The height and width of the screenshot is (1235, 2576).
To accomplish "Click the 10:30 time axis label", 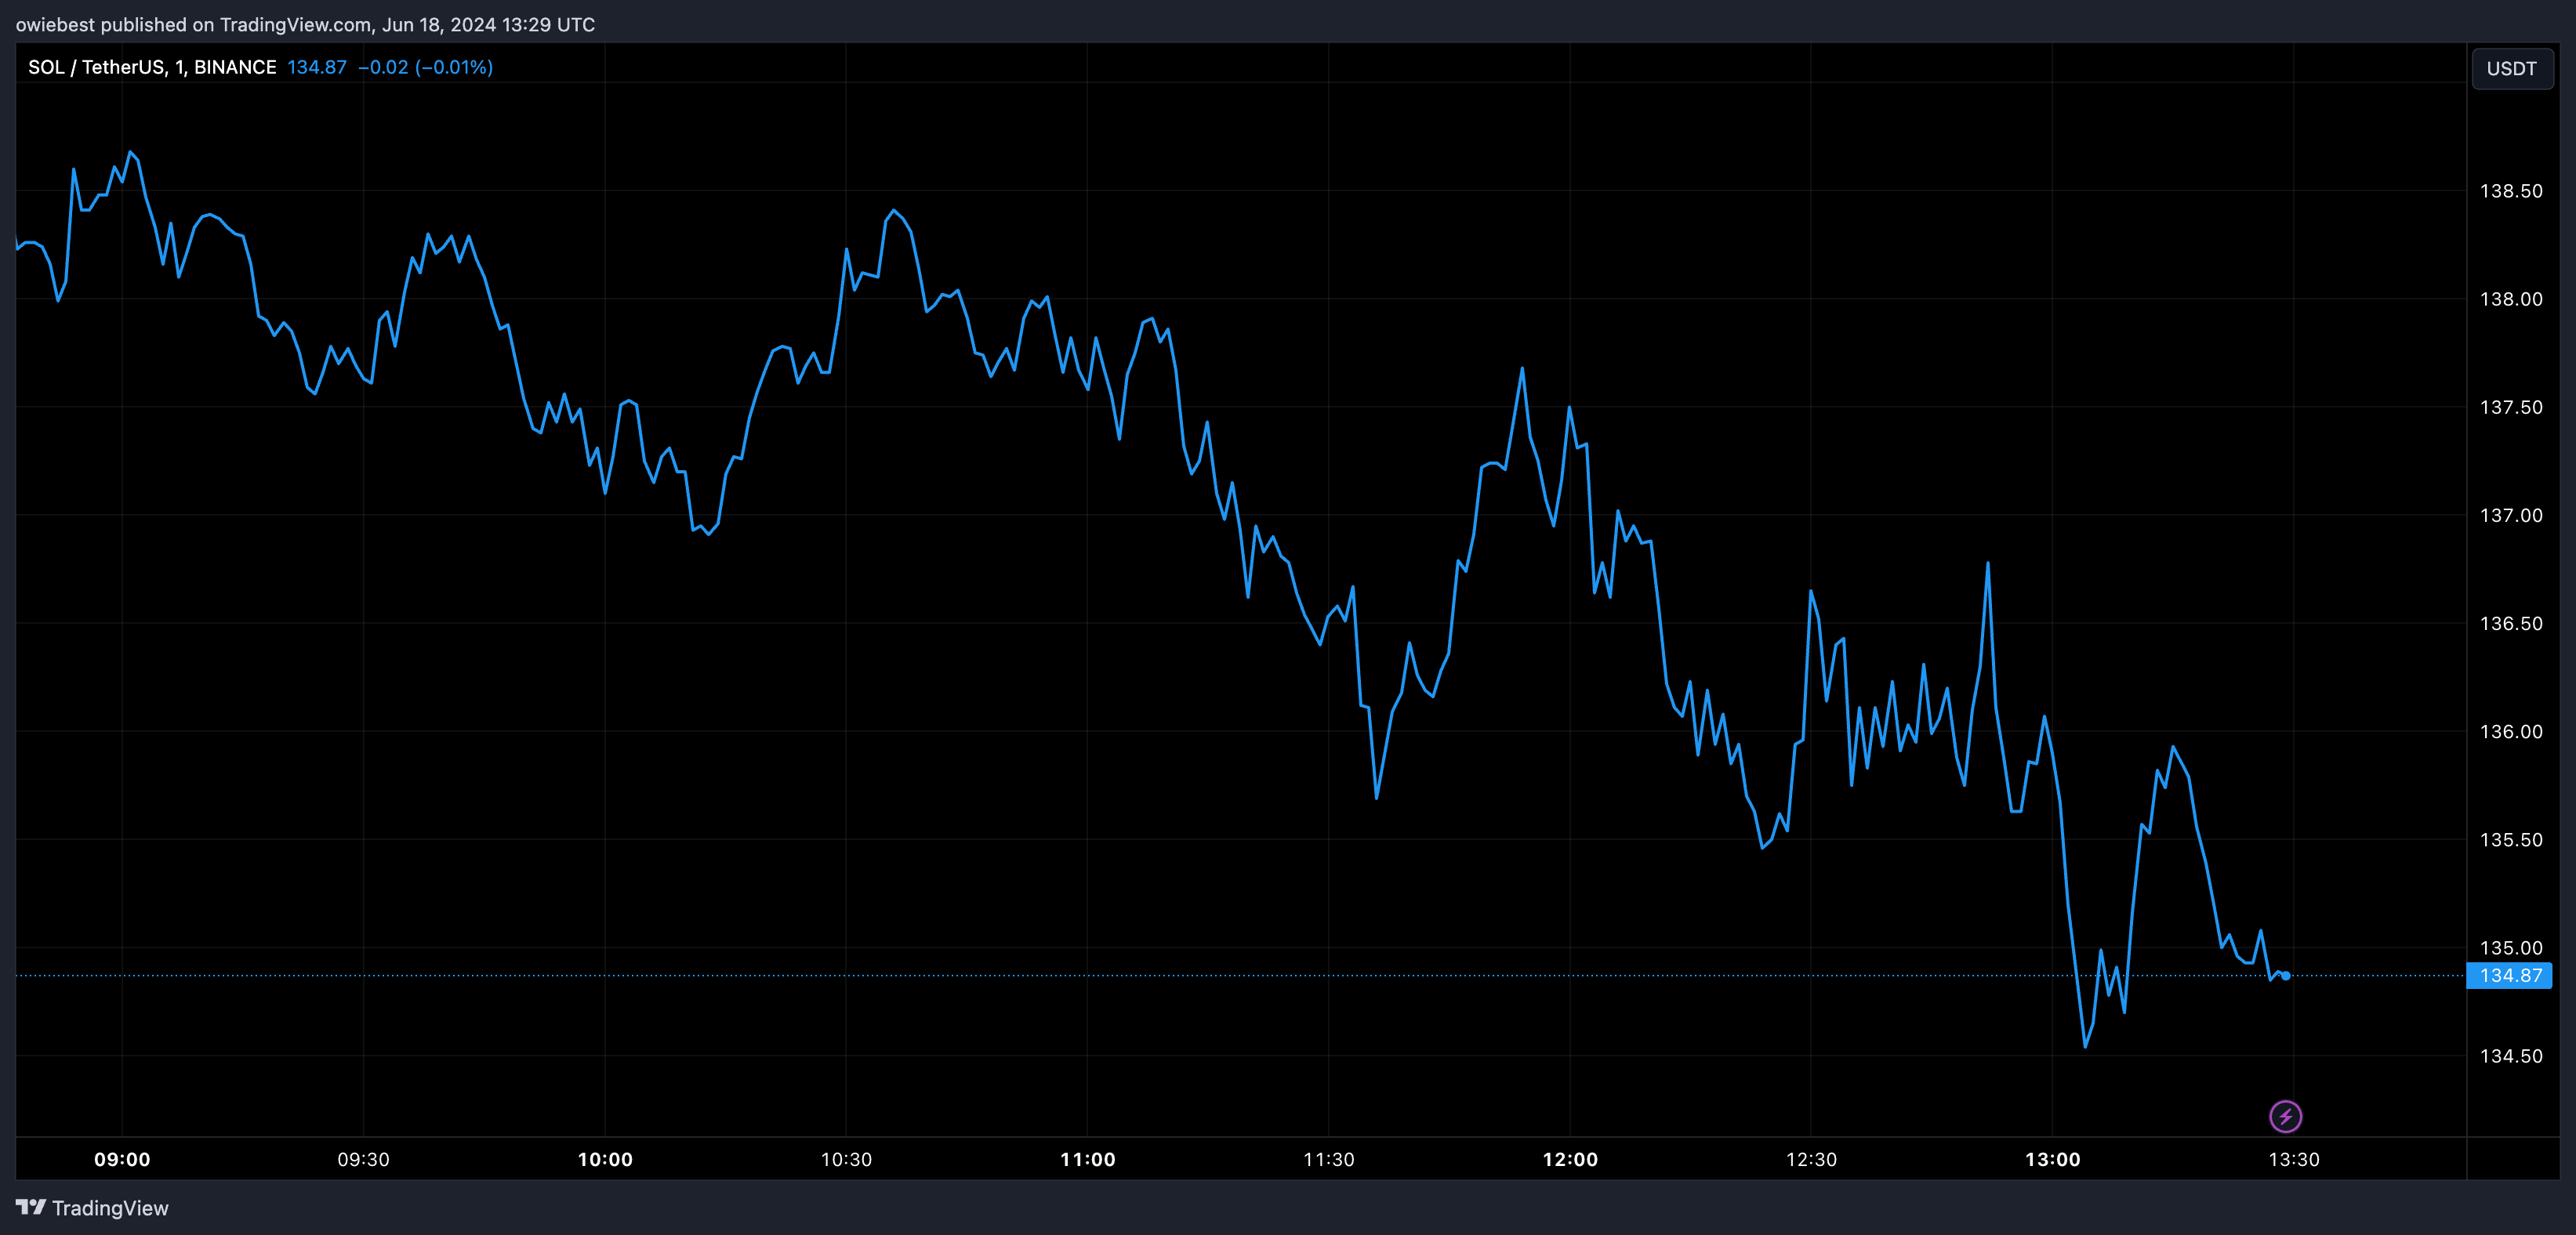I will tap(846, 1159).
